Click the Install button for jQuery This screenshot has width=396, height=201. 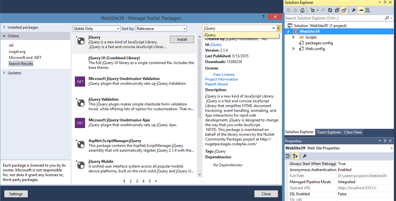pyautogui.click(x=182, y=40)
